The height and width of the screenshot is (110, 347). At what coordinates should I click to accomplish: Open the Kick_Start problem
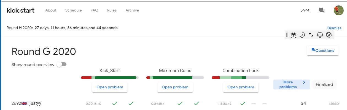110,87
